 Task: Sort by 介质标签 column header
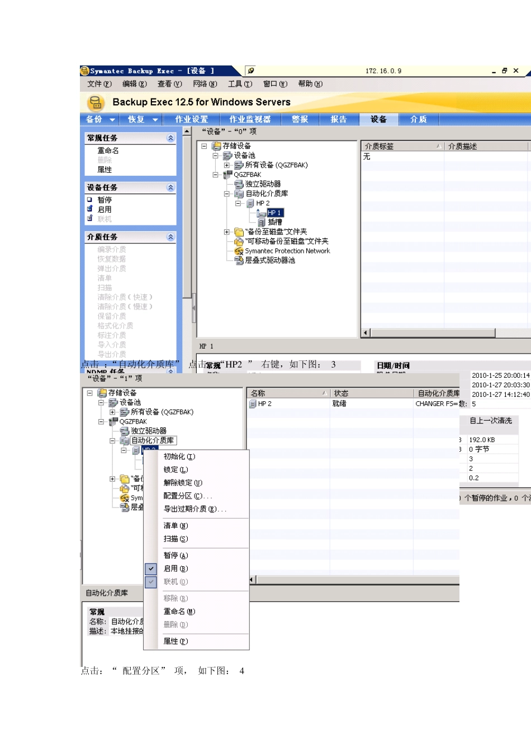(x=402, y=146)
